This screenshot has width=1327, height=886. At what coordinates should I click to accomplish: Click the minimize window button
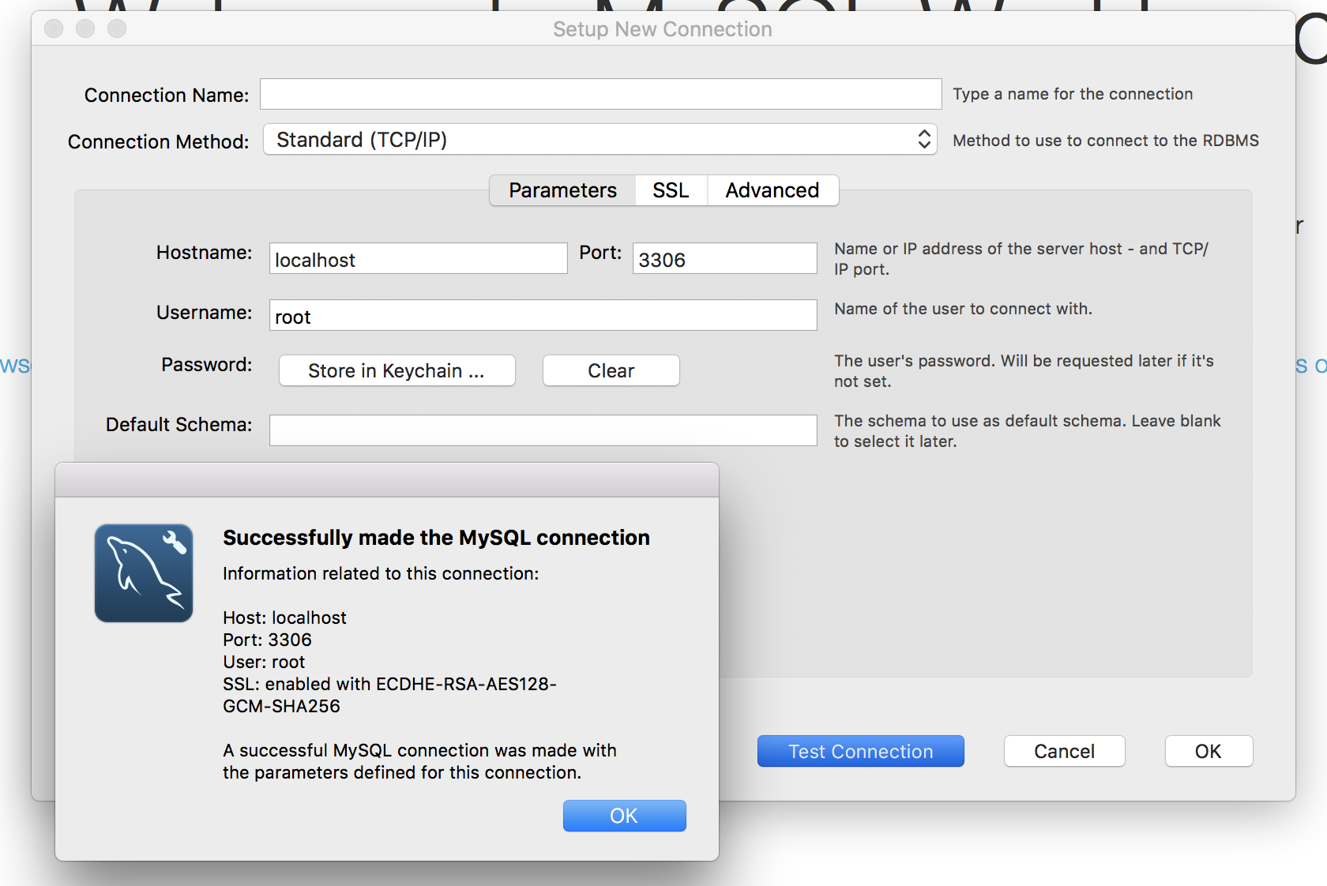85,28
